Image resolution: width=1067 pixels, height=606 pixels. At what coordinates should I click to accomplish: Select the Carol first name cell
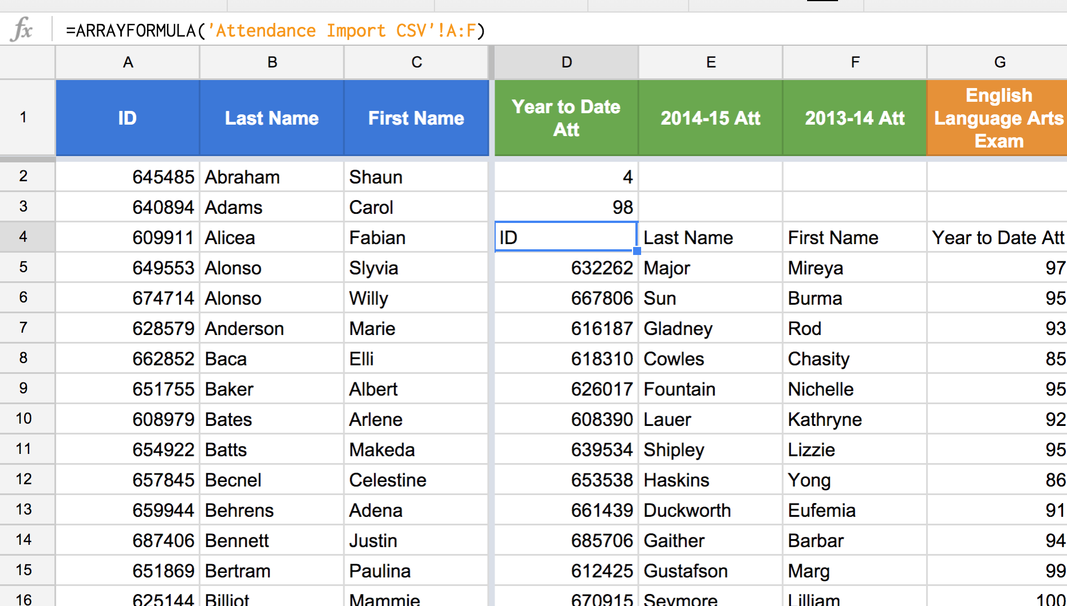coord(416,207)
